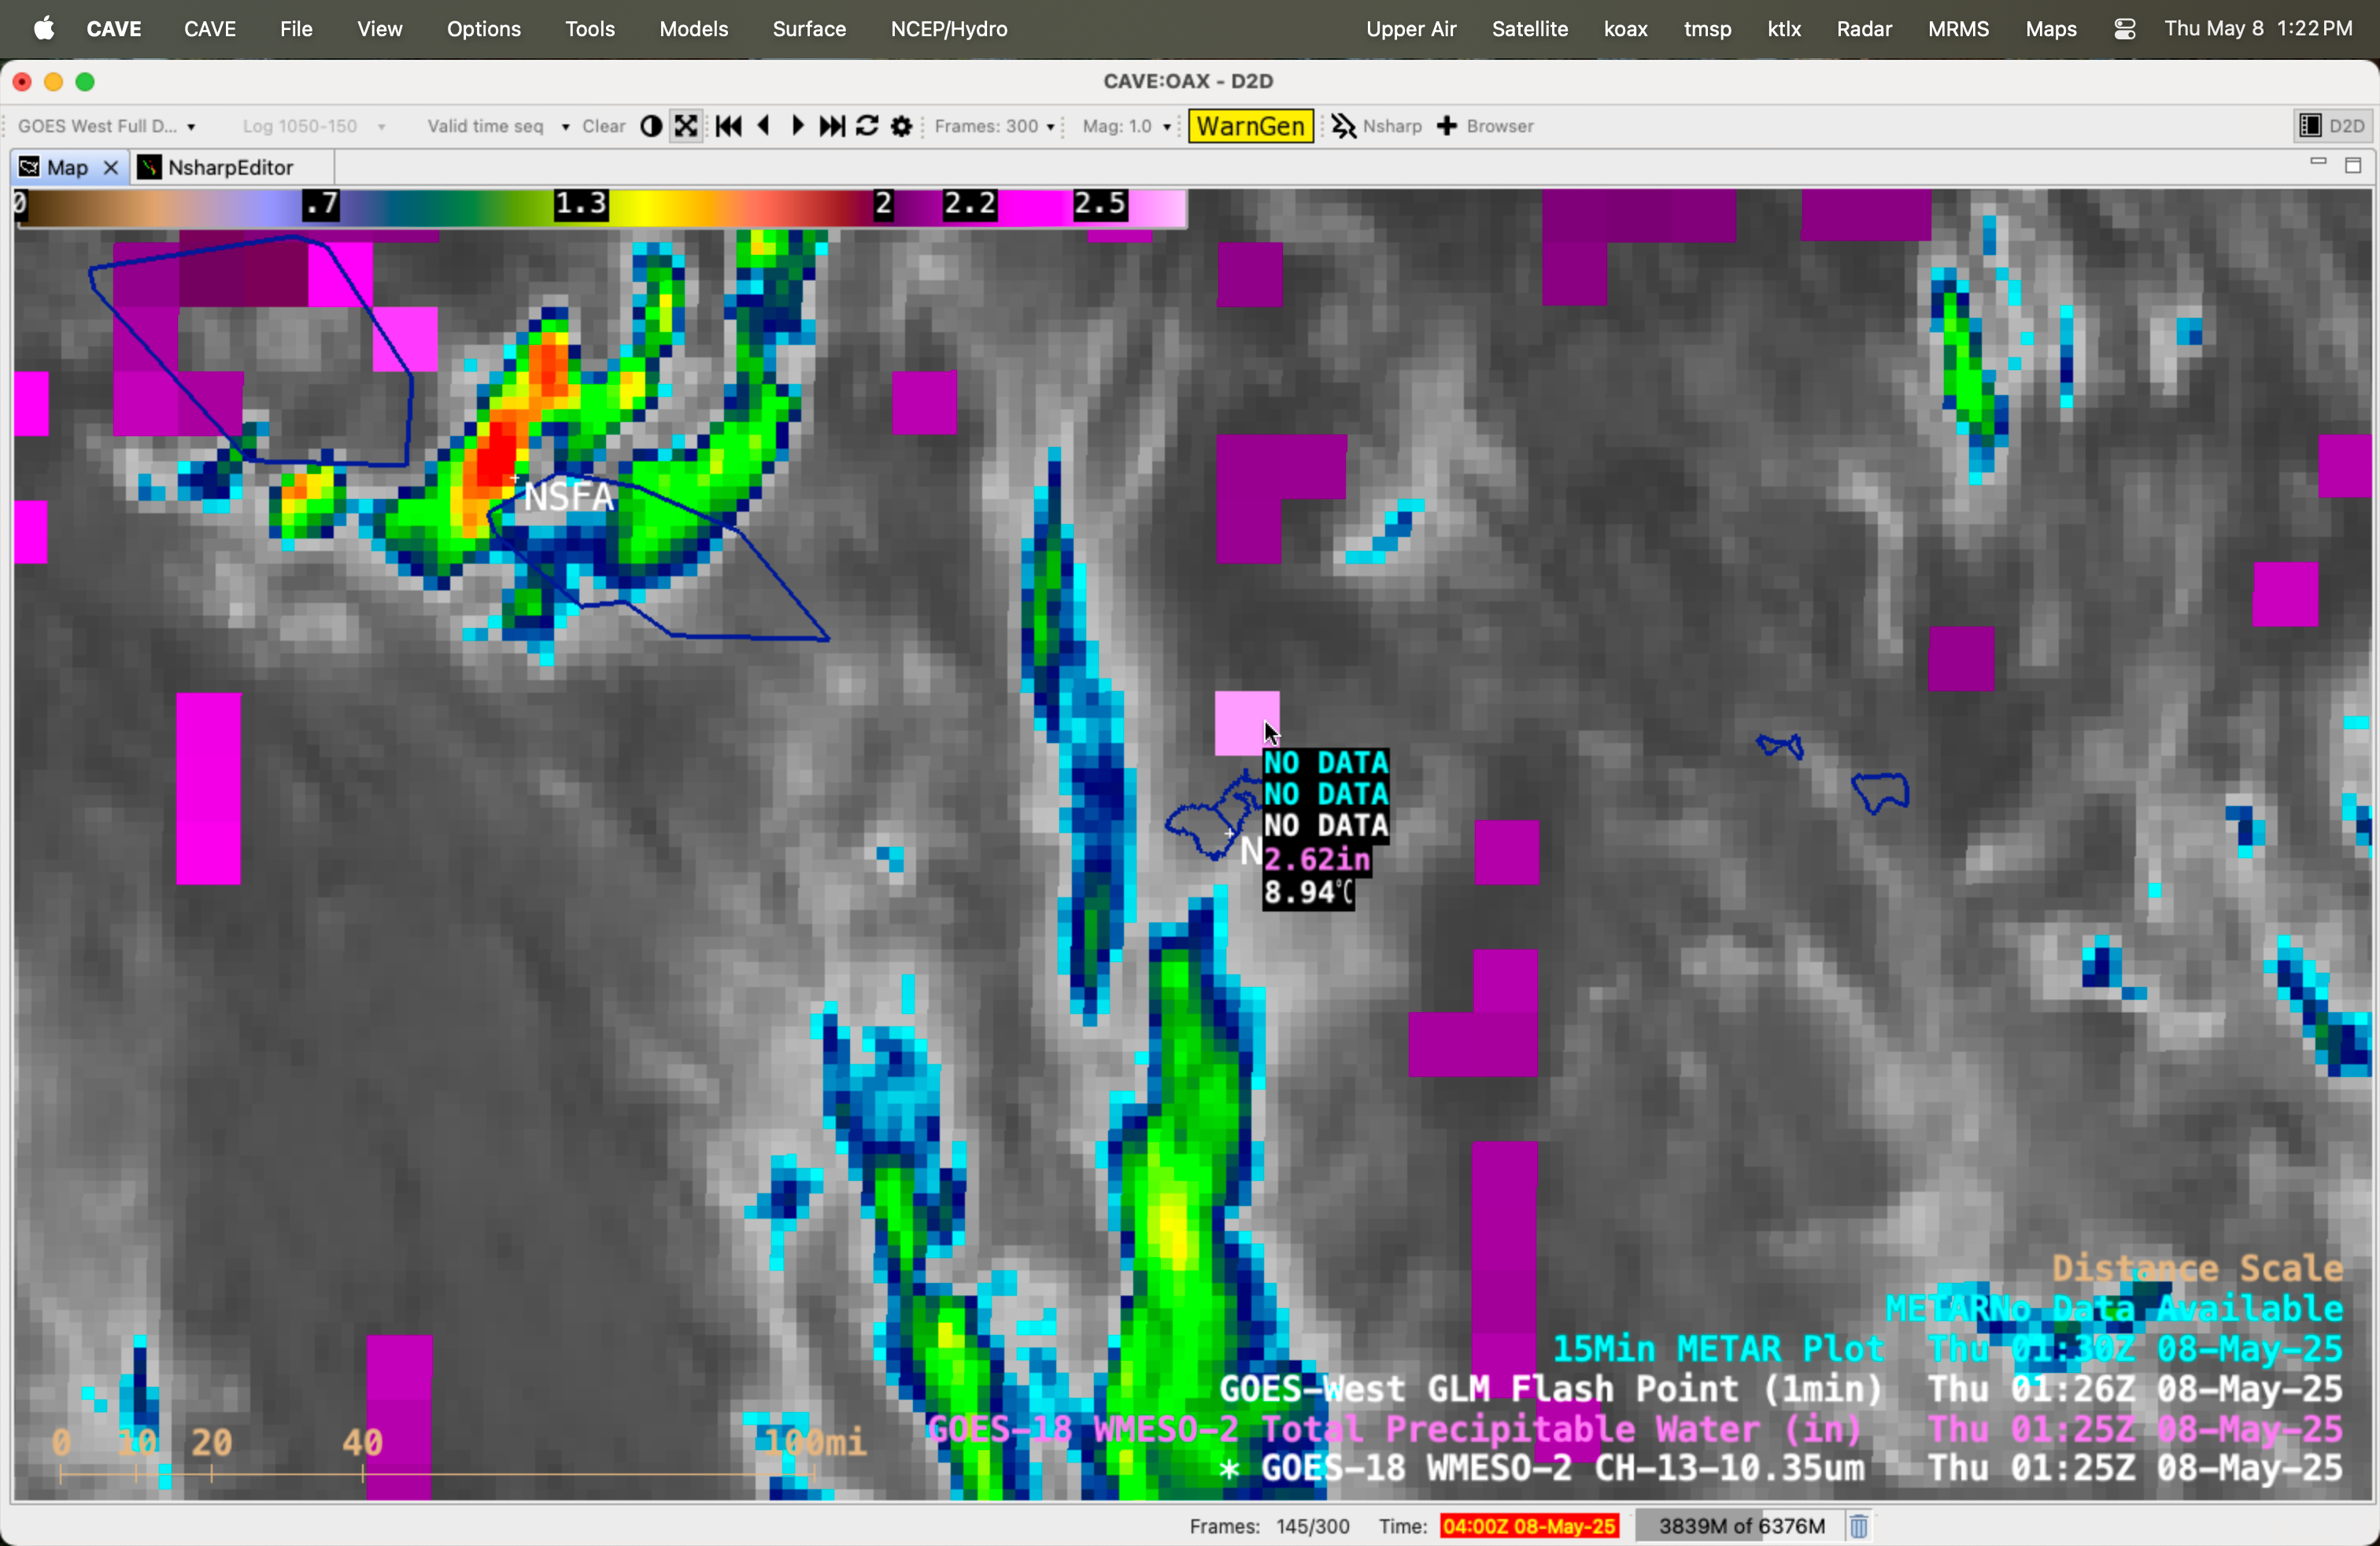
Task: Open the ktlx menu
Action: click(1784, 29)
